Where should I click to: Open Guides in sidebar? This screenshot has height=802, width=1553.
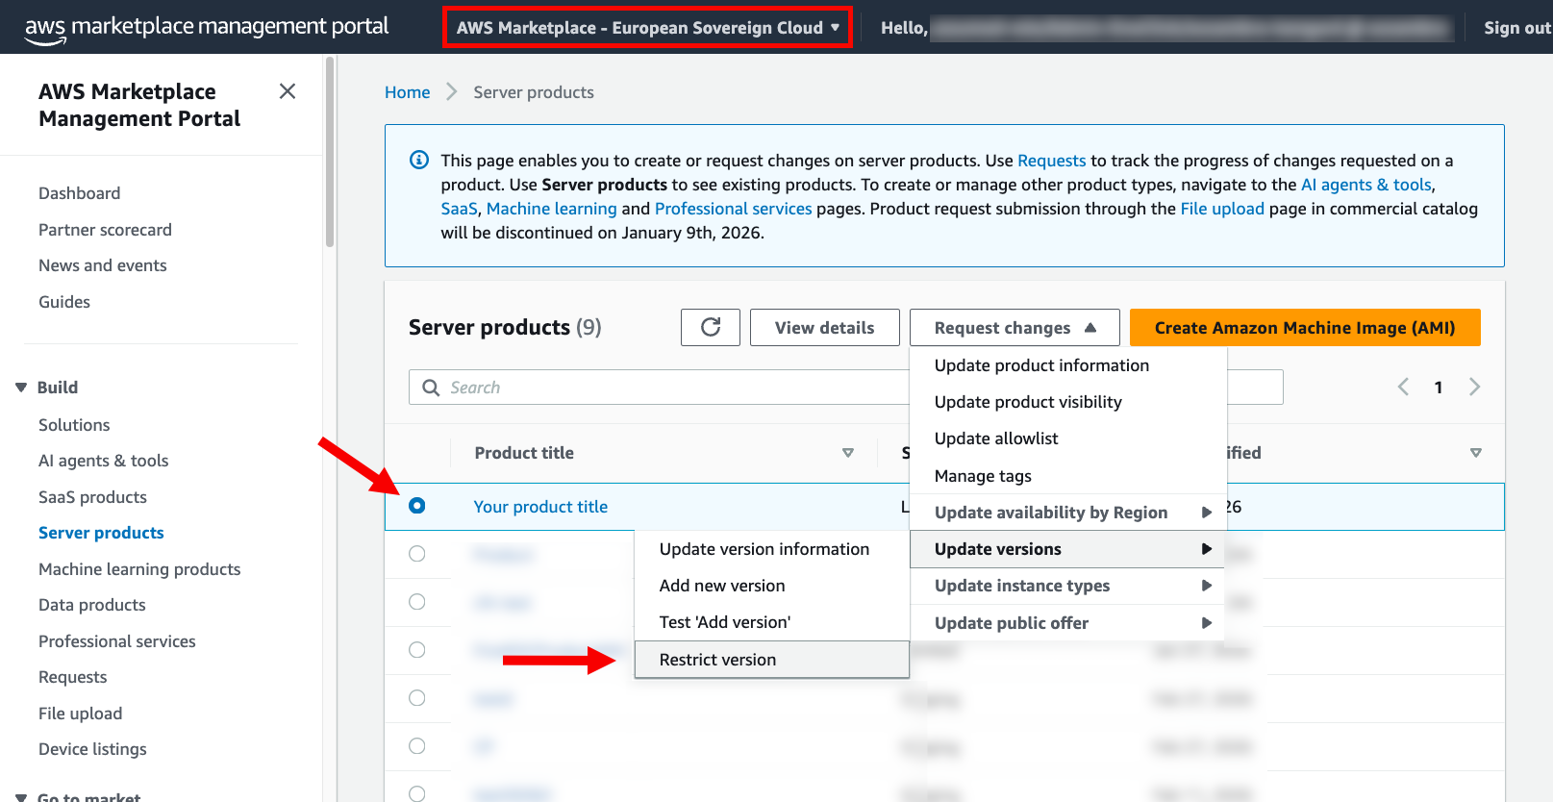click(64, 302)
